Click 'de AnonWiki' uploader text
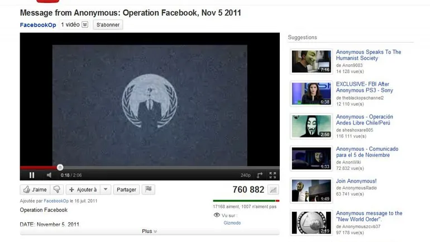Screen dimensions: 430x242 (x=348, y=162)
